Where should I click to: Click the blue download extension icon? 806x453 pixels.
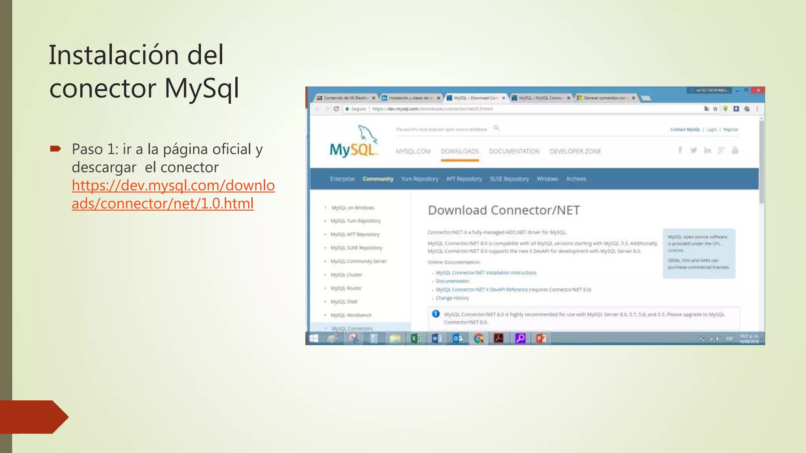click(736, 109)
